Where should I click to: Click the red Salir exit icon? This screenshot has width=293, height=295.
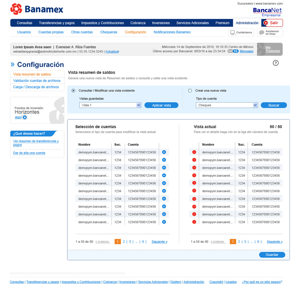tap(266, 23)
